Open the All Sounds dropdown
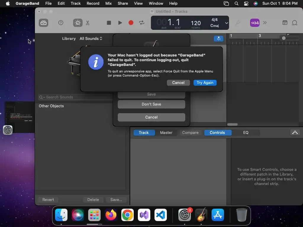303x227 pixels. (x=91, y=39)
